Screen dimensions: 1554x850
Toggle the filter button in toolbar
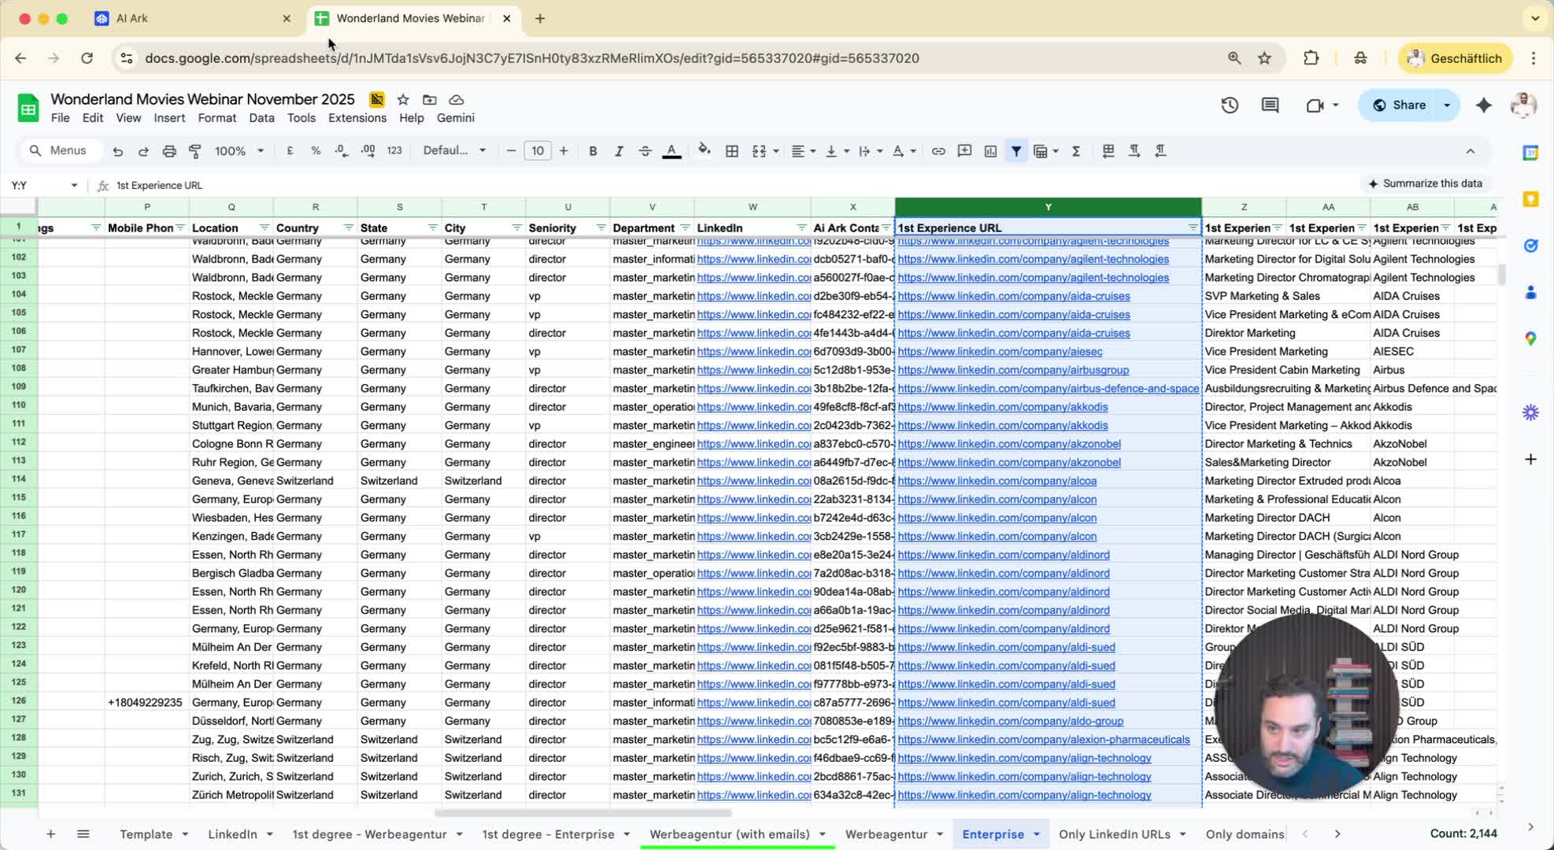pos(1016,151)
